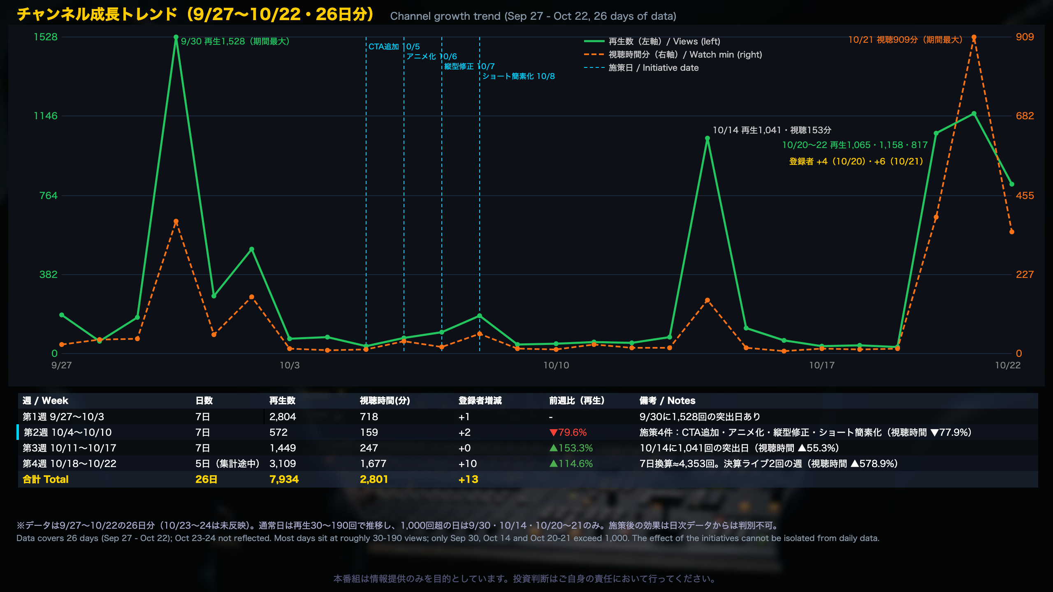The height and width of the screenshot is (592, 1053).
Task: Click the 10/10 x-axis date label
Action: [556, 365]
